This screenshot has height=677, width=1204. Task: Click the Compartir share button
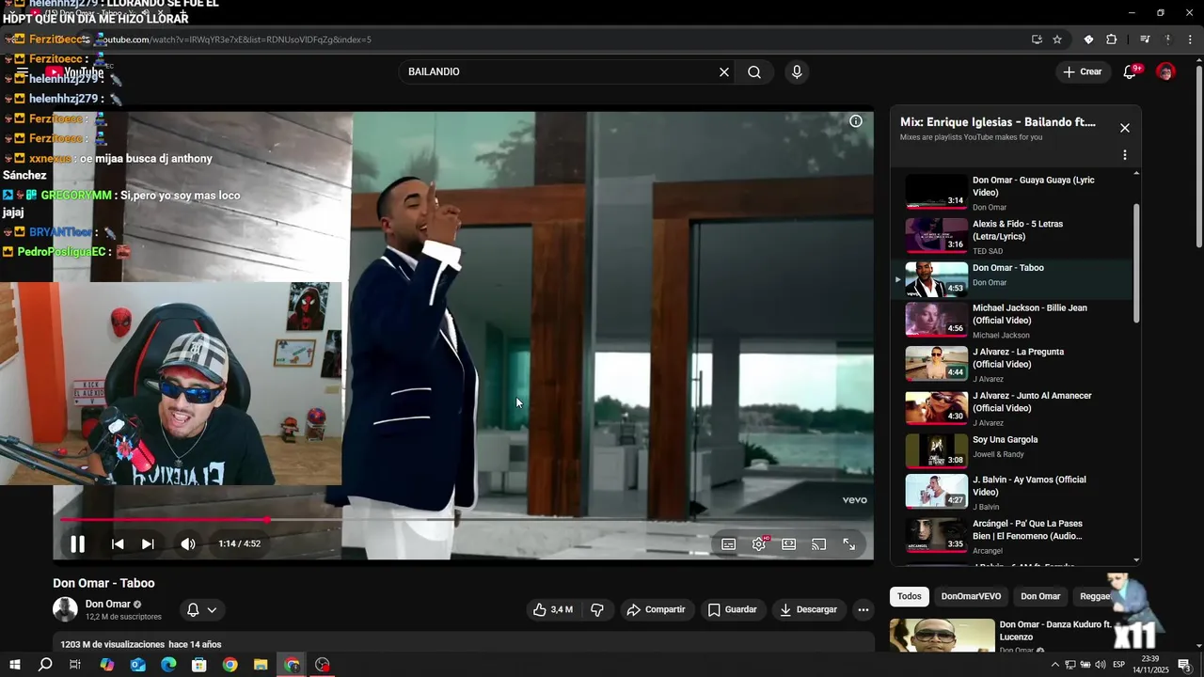pos(657,609)
